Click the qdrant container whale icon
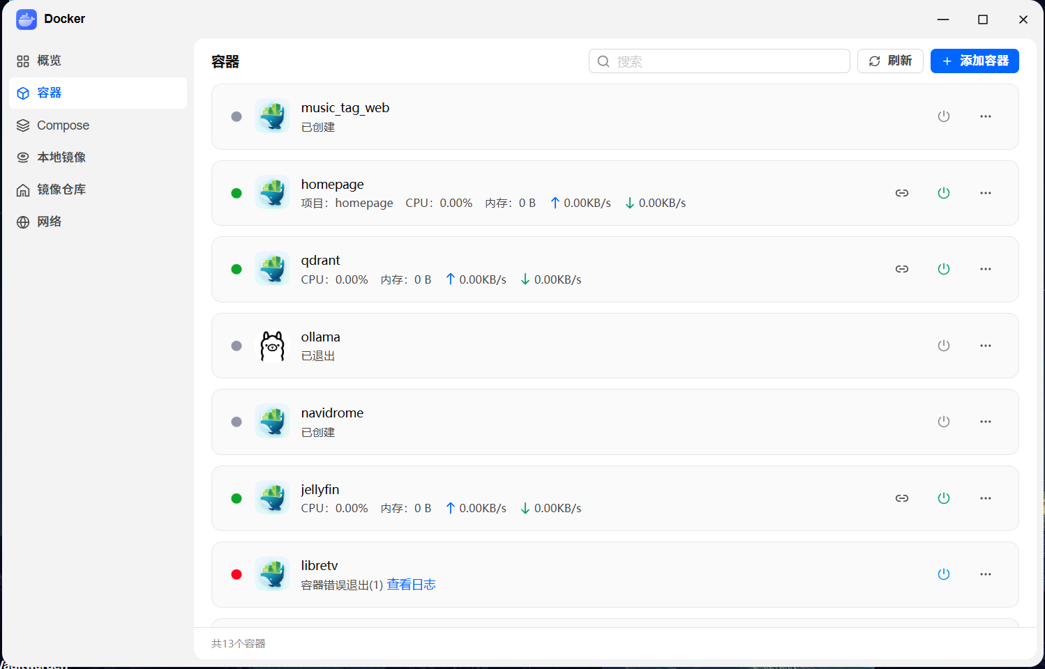The height and width of the screenshot is (669, 1045). tap(272, 268)
